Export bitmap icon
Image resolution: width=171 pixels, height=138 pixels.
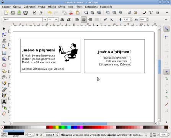point(41,13)
